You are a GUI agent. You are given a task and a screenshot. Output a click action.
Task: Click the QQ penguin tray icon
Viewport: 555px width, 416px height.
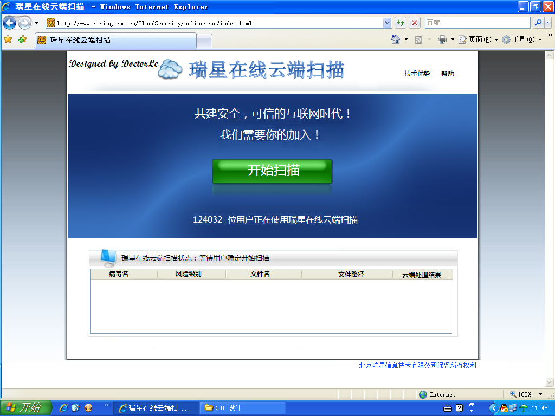pyautogui.click(x=504, y=408)
